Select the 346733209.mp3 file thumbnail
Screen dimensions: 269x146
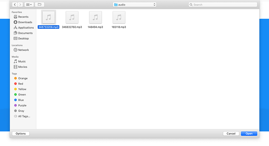(x=49, y=17)
